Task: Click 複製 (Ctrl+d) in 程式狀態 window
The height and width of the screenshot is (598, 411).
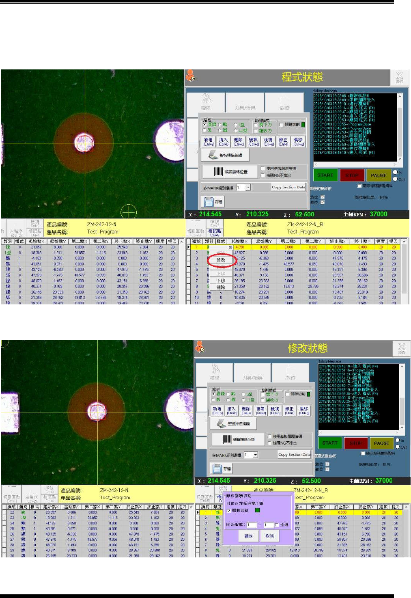Action: (x=254, y=141)
